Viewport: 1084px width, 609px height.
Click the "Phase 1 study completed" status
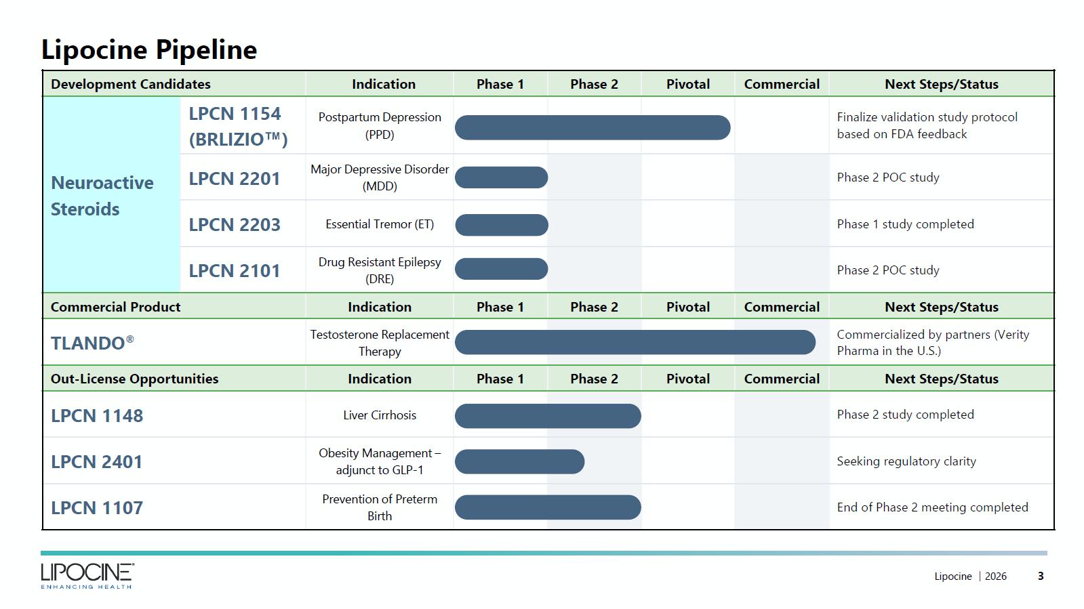(x=905, y=224)
